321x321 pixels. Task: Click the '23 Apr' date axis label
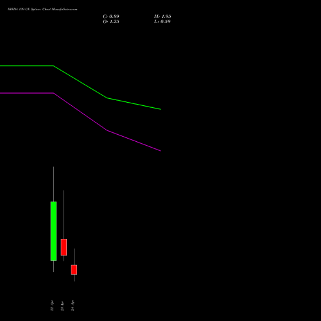coord(62,306)
